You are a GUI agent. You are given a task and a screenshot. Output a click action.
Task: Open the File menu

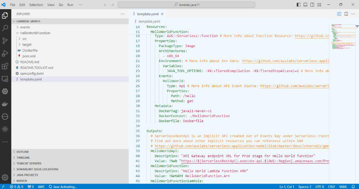pos(13,5)
